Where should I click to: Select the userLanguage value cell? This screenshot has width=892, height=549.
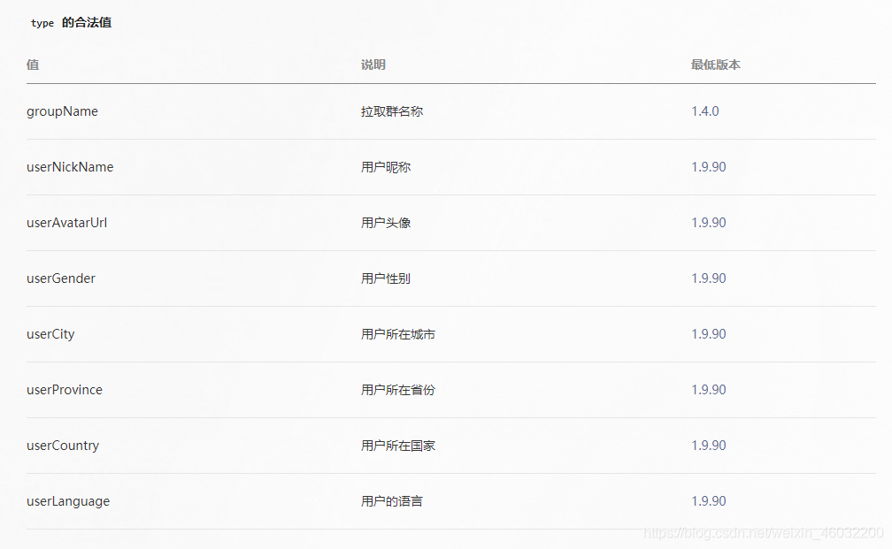pos(68,501)
